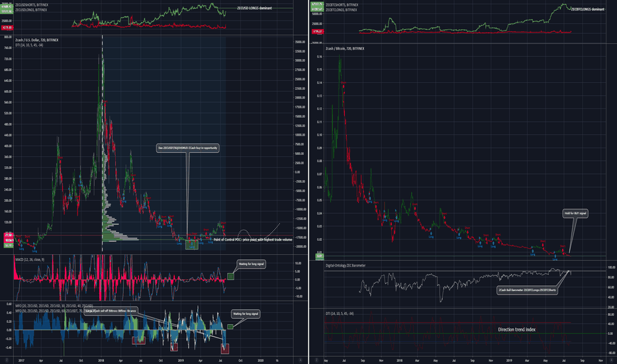
Task: Select the MFO (20, ZECUSD...) indicator label
Action: 54,306
